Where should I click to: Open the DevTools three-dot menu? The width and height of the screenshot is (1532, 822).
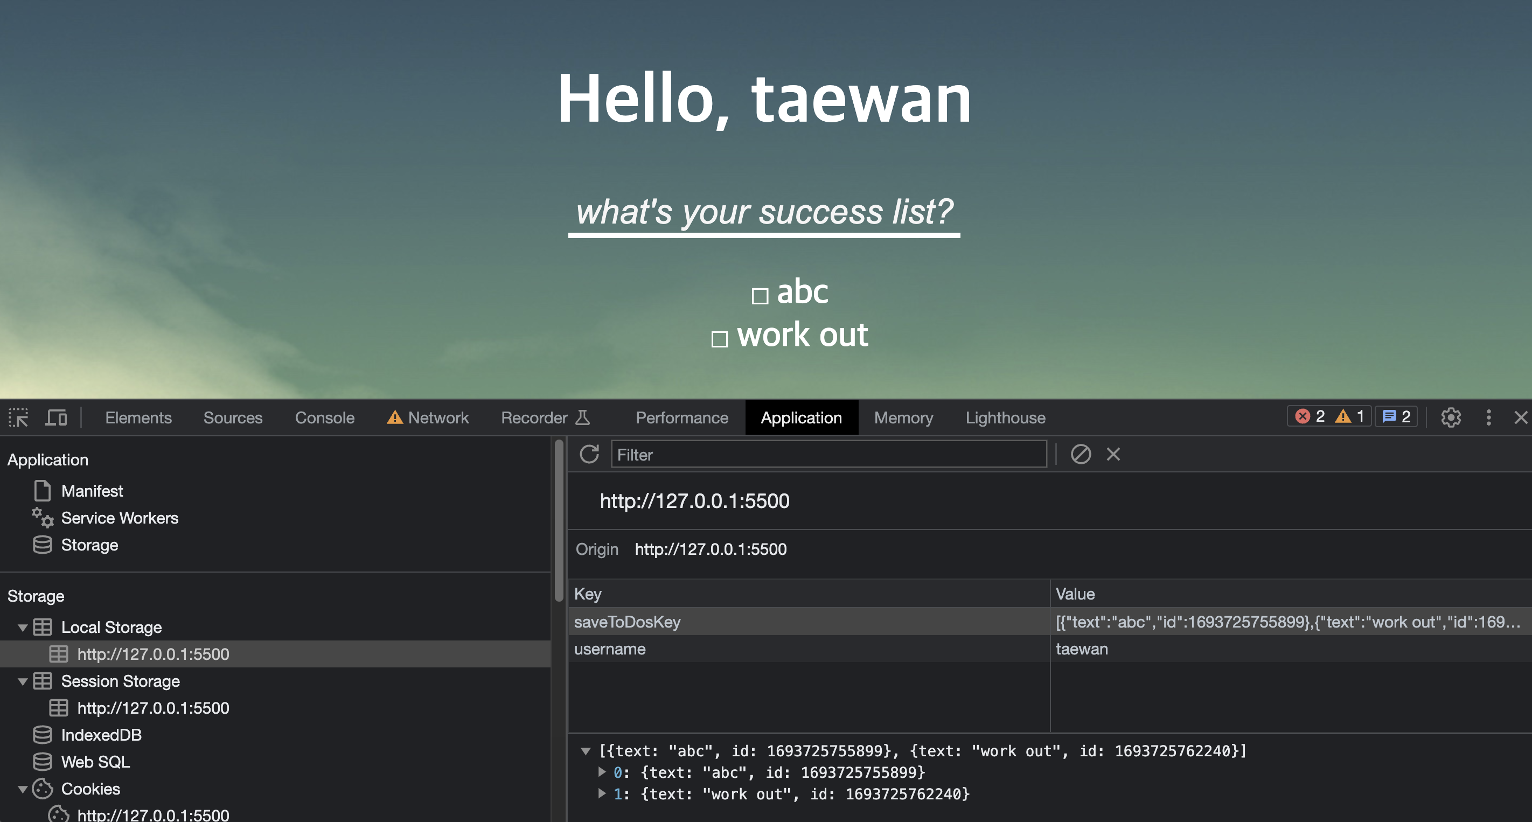pos(1488,417)
